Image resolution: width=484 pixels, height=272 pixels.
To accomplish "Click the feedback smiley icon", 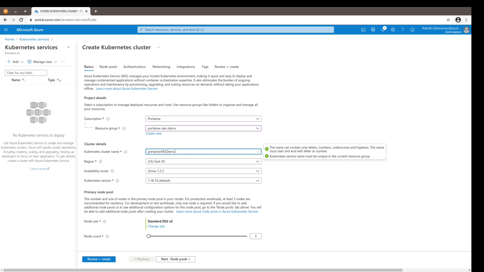I will pos(412,30).
